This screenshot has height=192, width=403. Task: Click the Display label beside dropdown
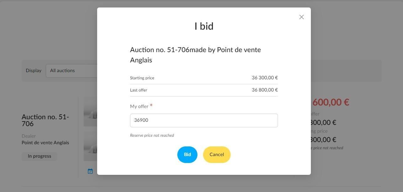coord(34,71)
